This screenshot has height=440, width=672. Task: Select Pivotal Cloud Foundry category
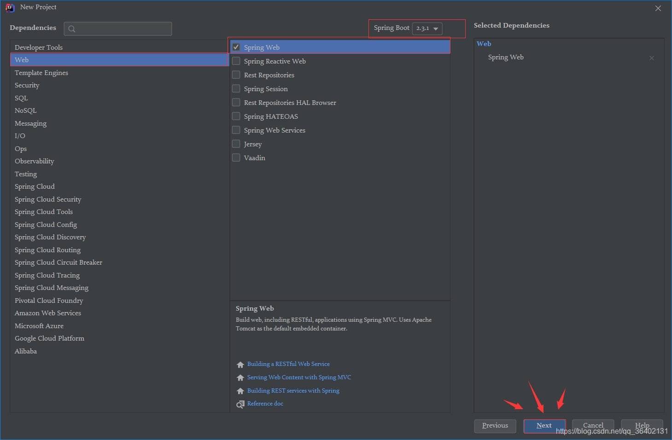tap(119, 301)
